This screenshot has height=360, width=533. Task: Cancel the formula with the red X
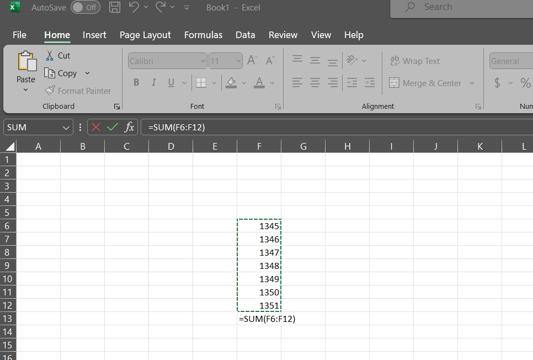[x=96, y=127]
